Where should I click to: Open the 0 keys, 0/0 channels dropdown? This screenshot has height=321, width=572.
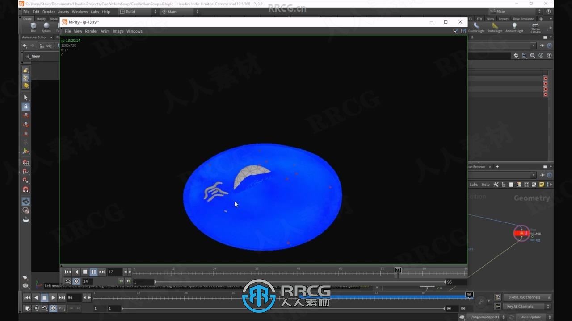(x=528, y=297)
